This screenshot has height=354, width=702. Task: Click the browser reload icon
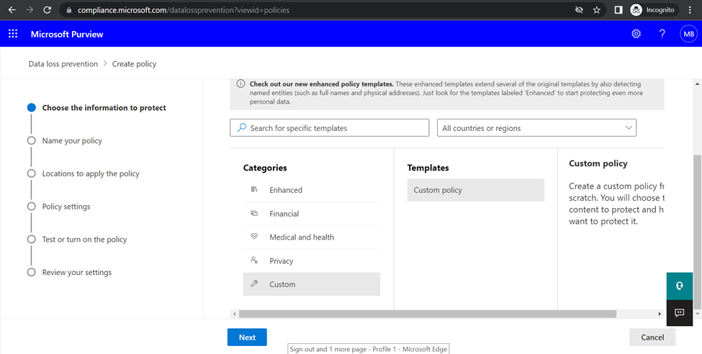coord(47,10)
